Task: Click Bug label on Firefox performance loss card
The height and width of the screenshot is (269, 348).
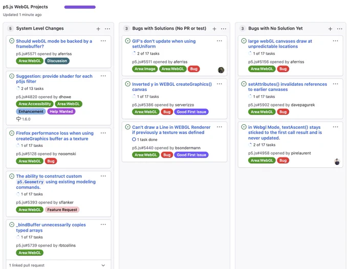Action: pyautogui.click(x=51, y=161)
